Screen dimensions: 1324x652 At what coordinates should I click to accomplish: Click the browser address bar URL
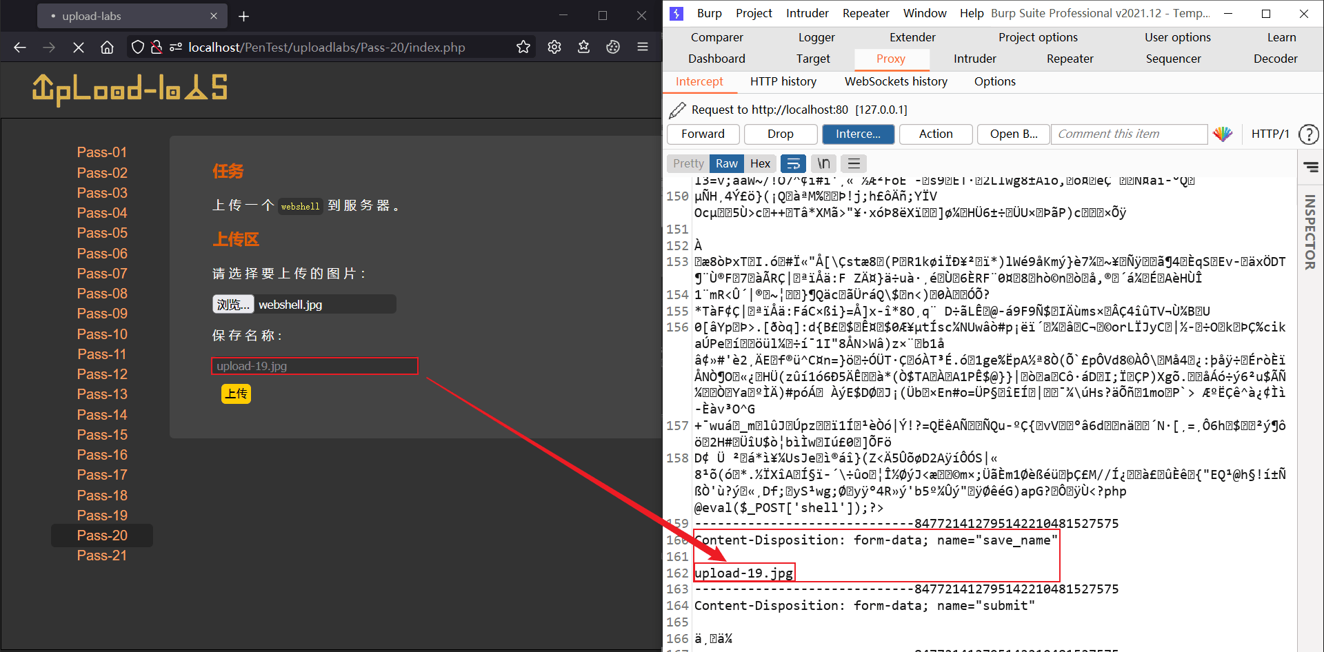(x=326, y=47)
